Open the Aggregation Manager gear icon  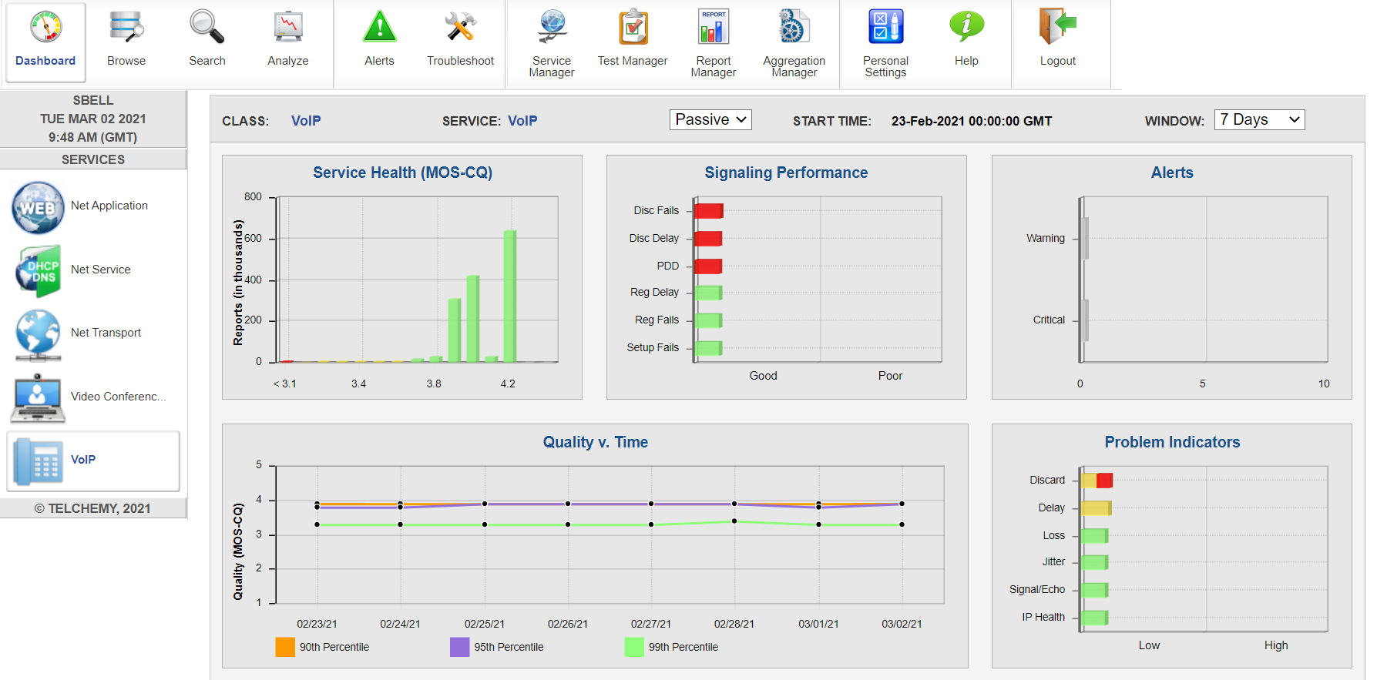pyautogui.click(x=794, y=28)
